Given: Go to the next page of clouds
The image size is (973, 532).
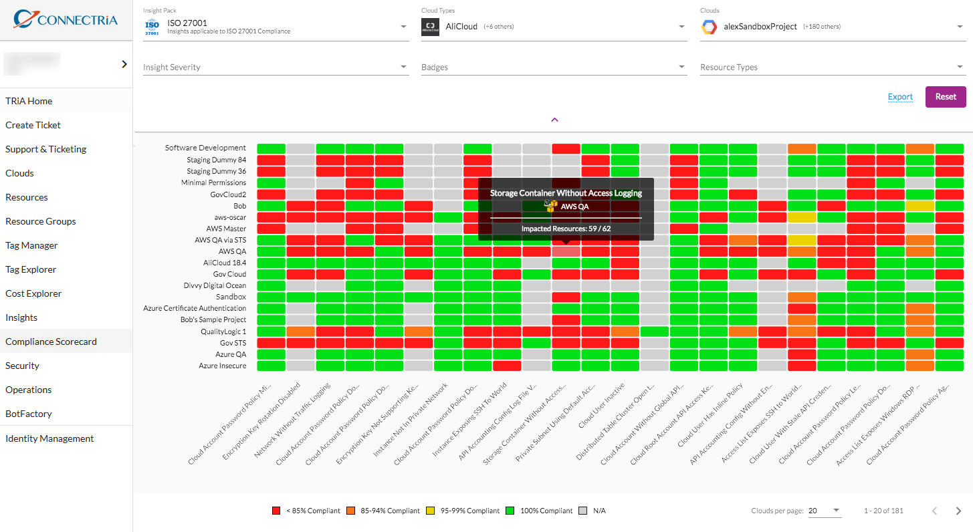Looking at the screenshot, I should [x=958, y=511].
